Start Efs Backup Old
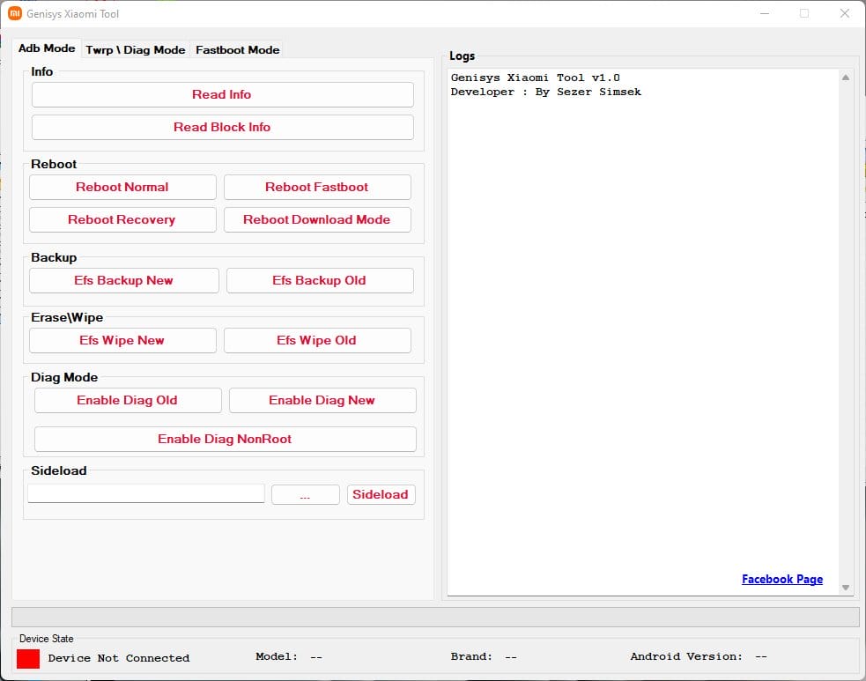 (320, 280)
